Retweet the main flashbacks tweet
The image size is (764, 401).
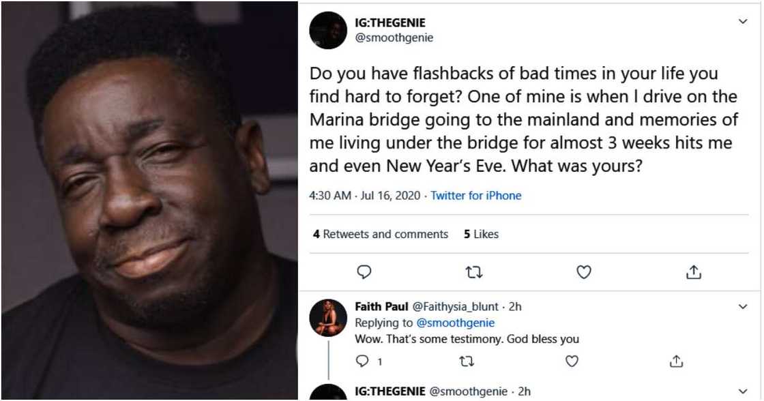click(x=473, y=272)
